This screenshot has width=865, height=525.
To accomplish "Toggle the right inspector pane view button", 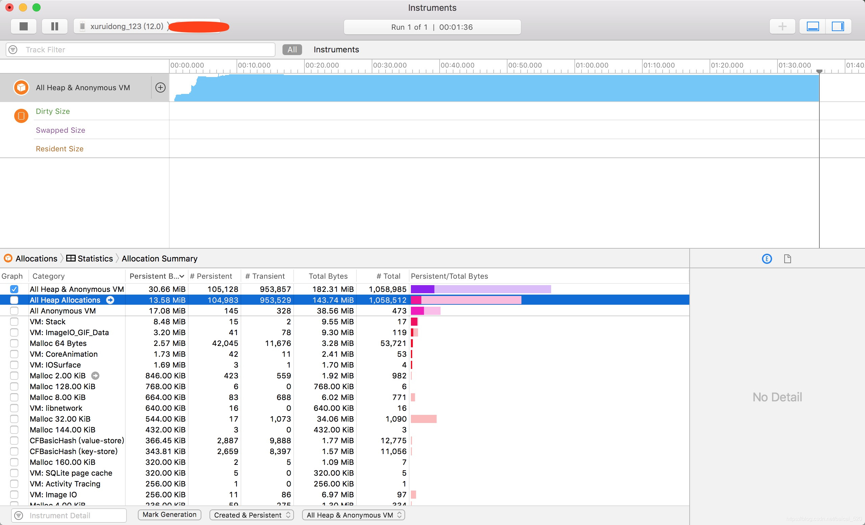I will (x=838, y=27).
